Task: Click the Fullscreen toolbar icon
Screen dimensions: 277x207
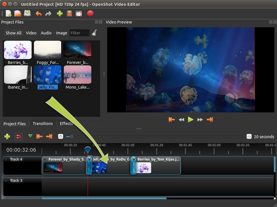Action: tap(79, 13)
